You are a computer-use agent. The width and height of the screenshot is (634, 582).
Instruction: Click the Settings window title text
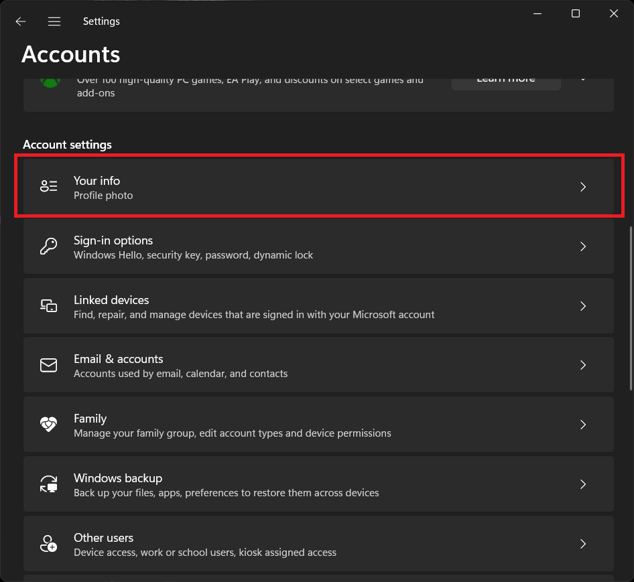pyautogui.click(x=101, y=21)
